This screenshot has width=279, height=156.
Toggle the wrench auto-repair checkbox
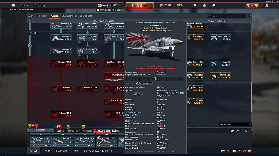(241, 131)
